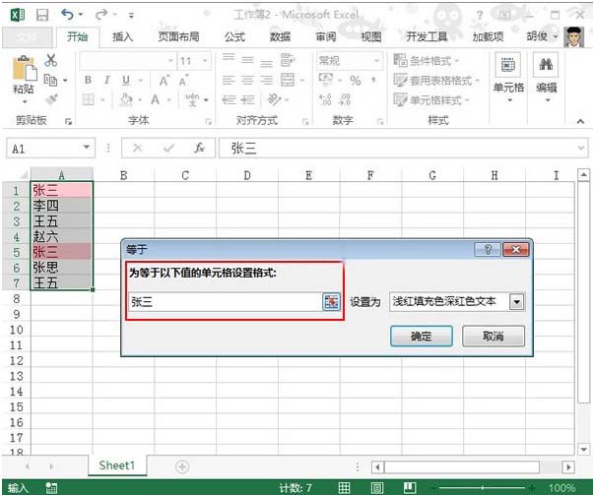This screenshot has height=495, width=593.
Task: Toggle Bold formatting
Action: [88, 80]
